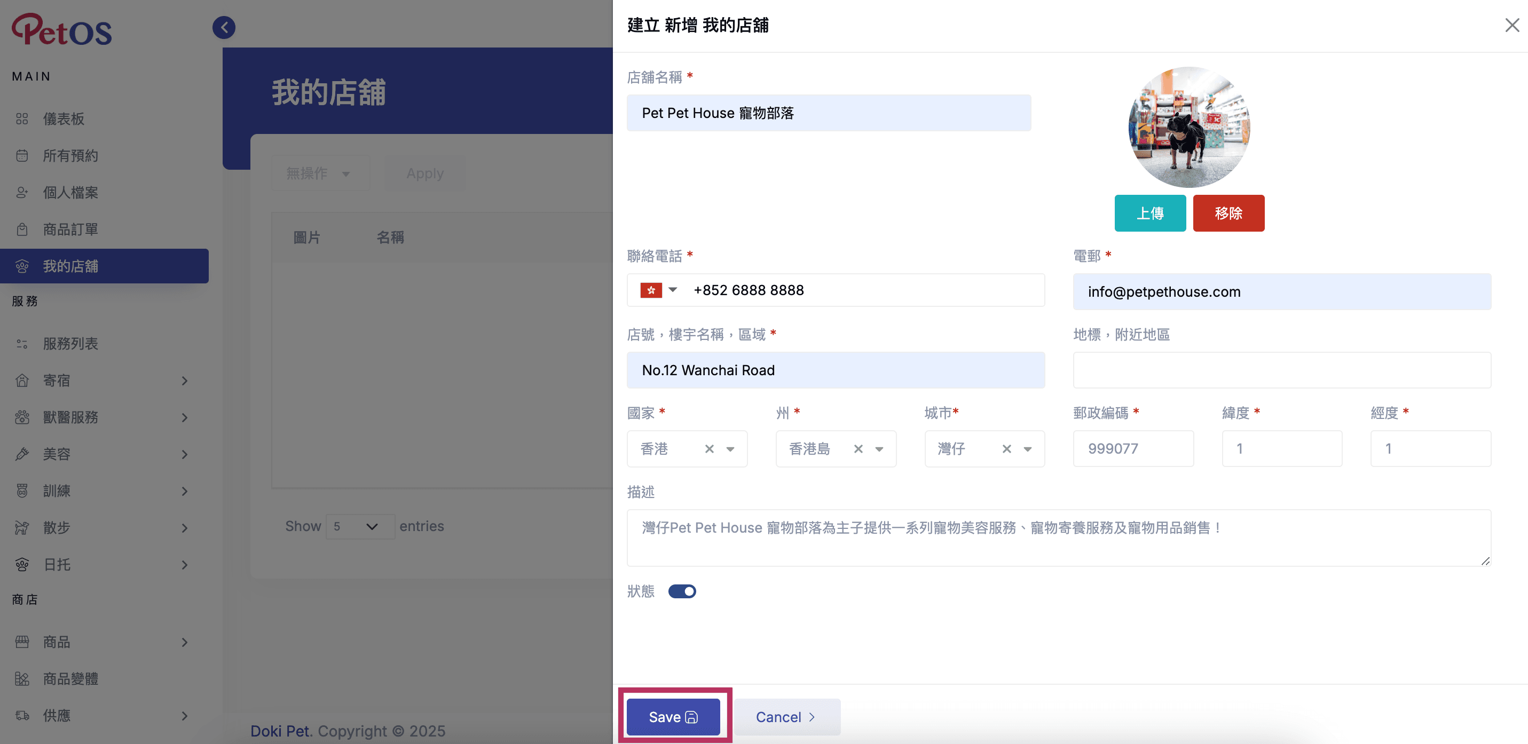Expand the 獸醫服務 submenu chevron
Image resolution: width=1528 pixels, height=744 pixels.
tap(185, 417)
